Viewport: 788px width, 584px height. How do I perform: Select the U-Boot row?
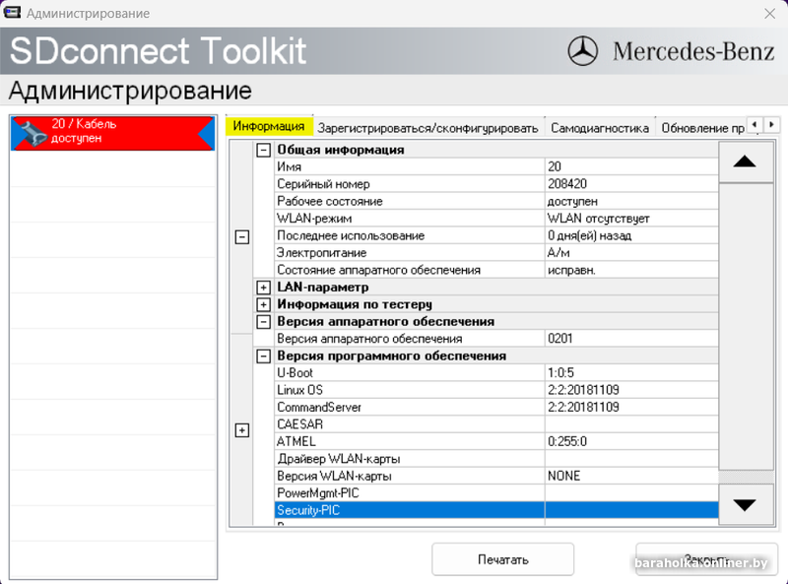point(496,373)
